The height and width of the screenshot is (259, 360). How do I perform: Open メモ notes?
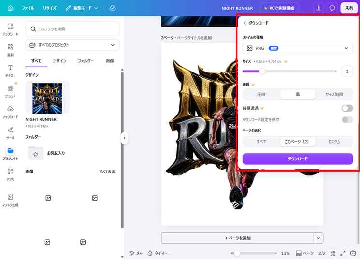coord(136,253)
